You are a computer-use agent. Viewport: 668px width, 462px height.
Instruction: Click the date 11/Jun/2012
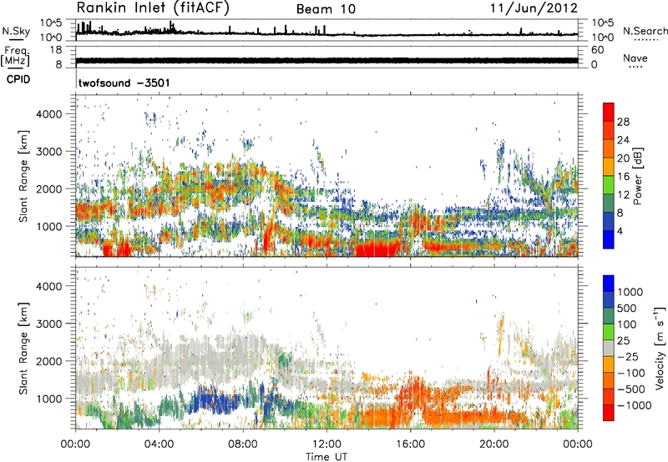tap(534, 8)
